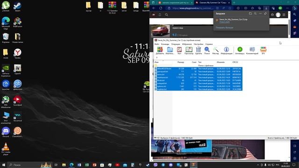
Task: Open VLC media player desktop shortcut
Action: coord(6,149)
